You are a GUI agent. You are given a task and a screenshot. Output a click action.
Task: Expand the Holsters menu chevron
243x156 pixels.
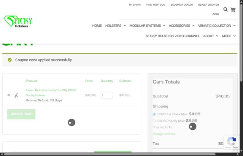tap(125, 25)
